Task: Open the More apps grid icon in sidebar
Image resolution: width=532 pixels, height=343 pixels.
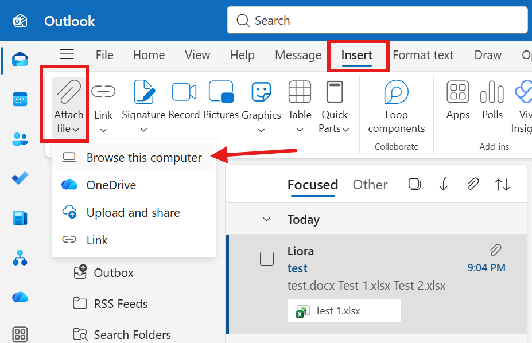Action: pyautogui.click(x=20, y=334)
